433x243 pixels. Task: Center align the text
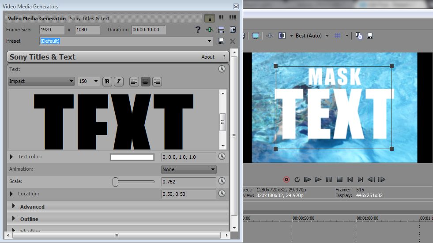145,82
